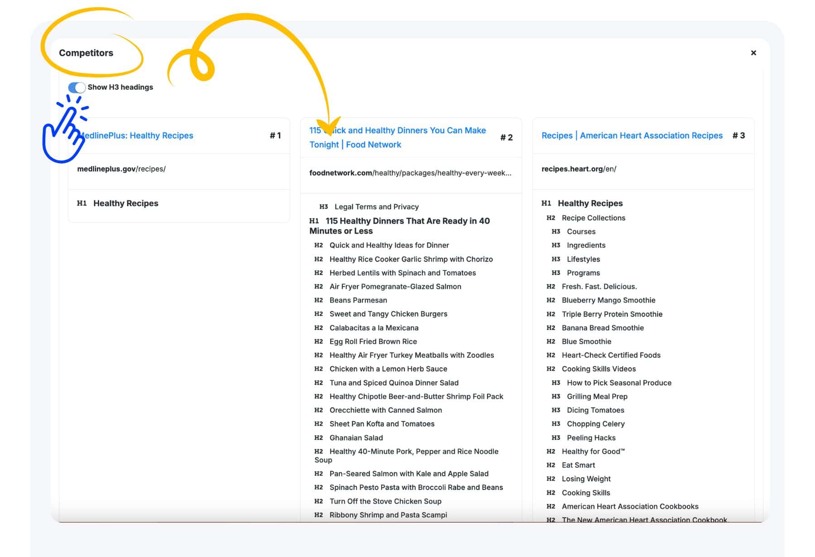Select the Blue Smoothie heading
Image resolution: width=815 pixels, height=557 pixels.
point(586,341)
